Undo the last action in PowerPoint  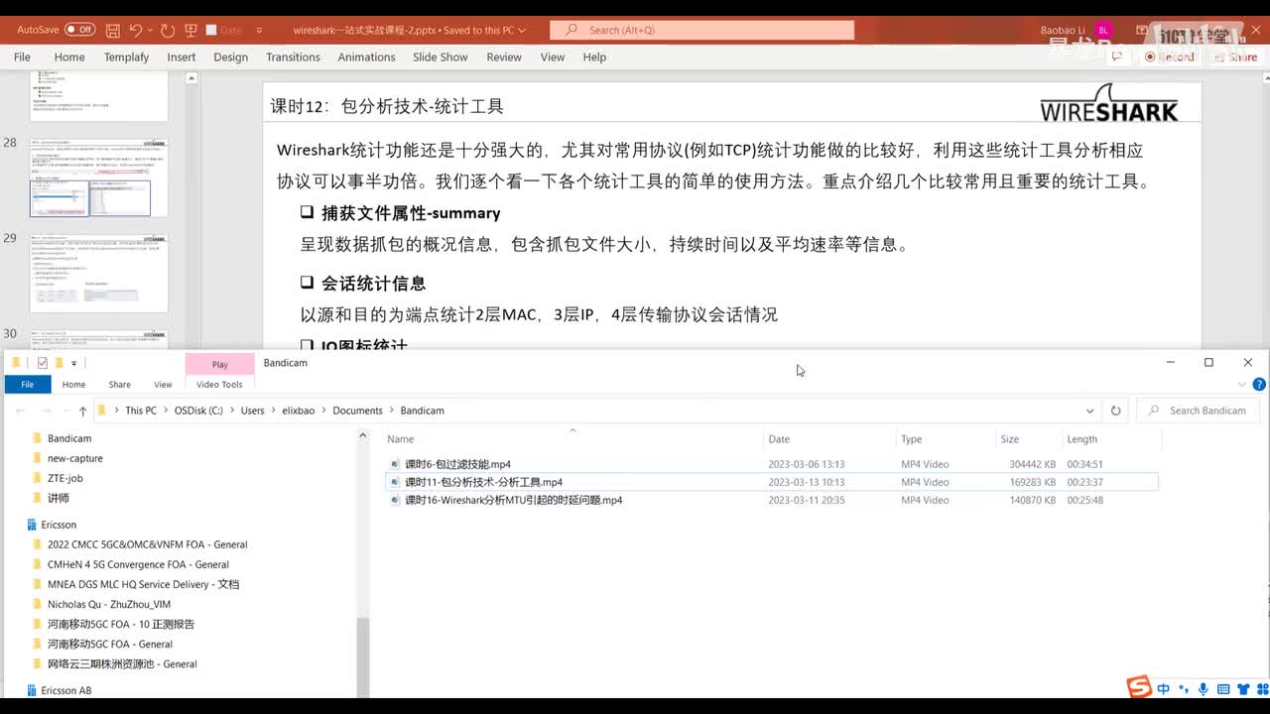(136, 30)
